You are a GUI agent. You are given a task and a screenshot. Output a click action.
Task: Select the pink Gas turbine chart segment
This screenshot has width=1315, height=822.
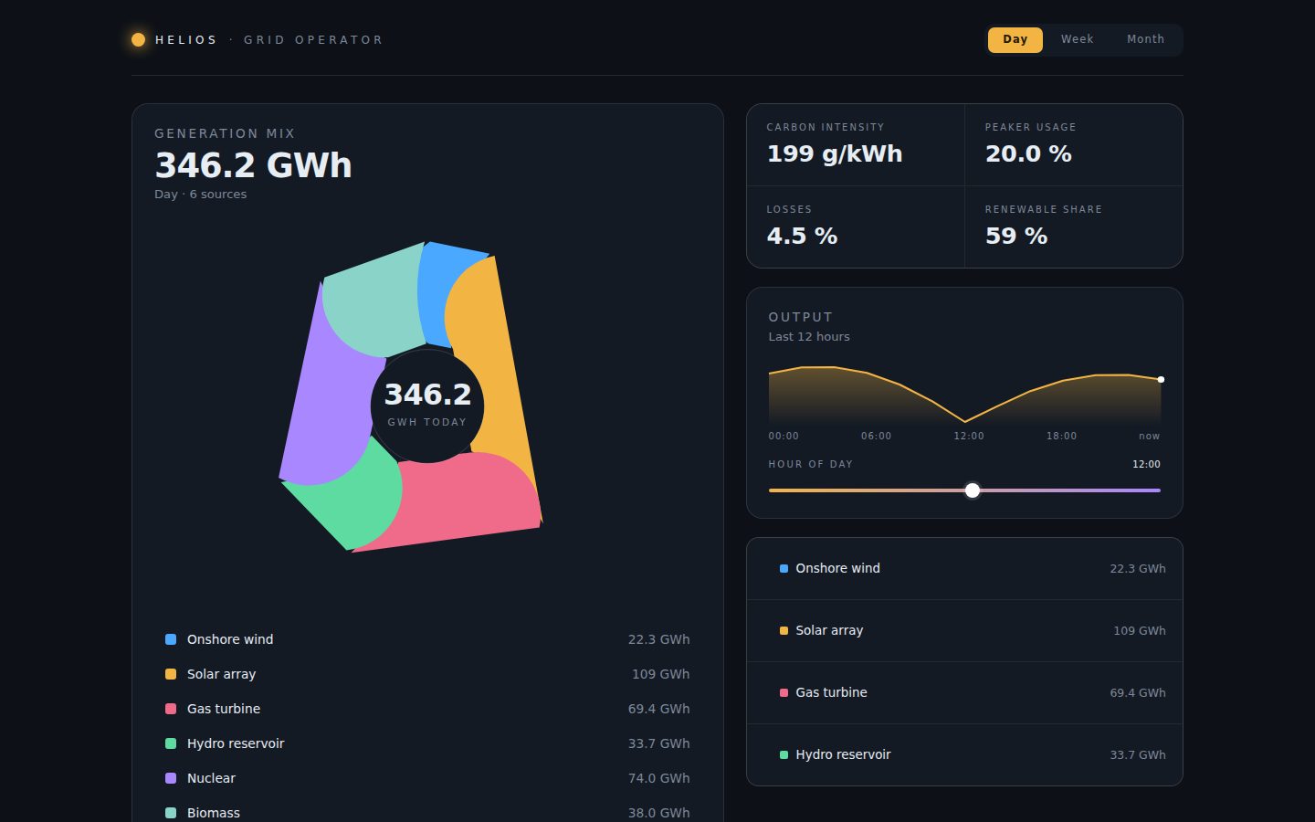[457, 502]
